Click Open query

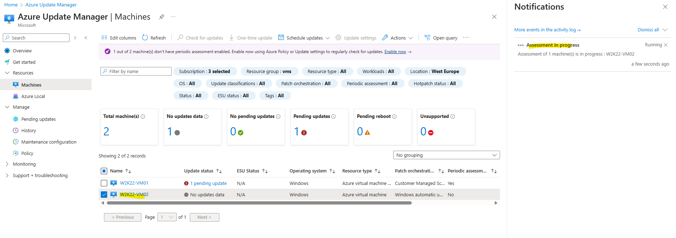coord(441,38)
